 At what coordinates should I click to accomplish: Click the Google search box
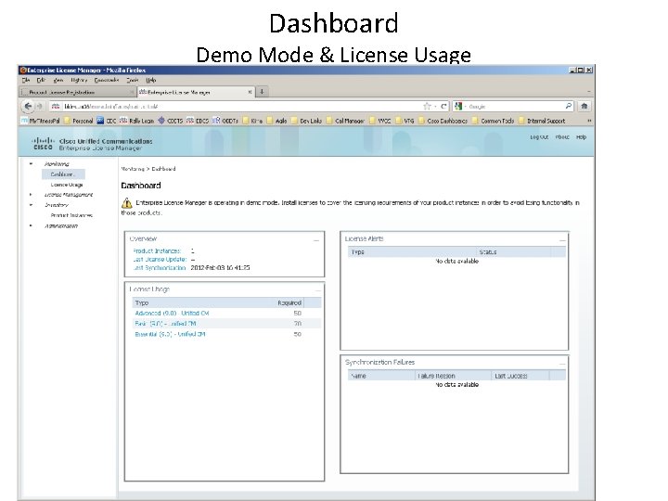513,106
